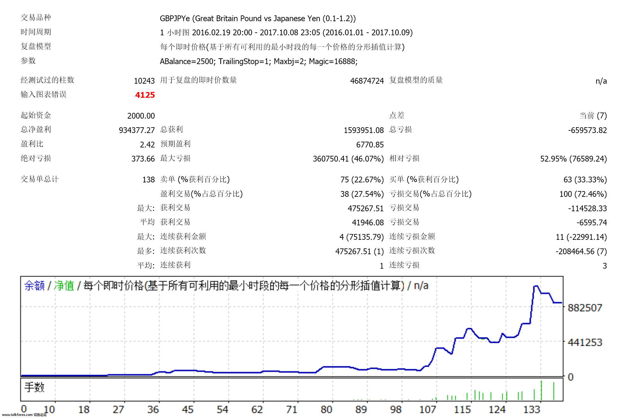Click the chart axis label 441253
629x418 pixels.
(585, 342)
